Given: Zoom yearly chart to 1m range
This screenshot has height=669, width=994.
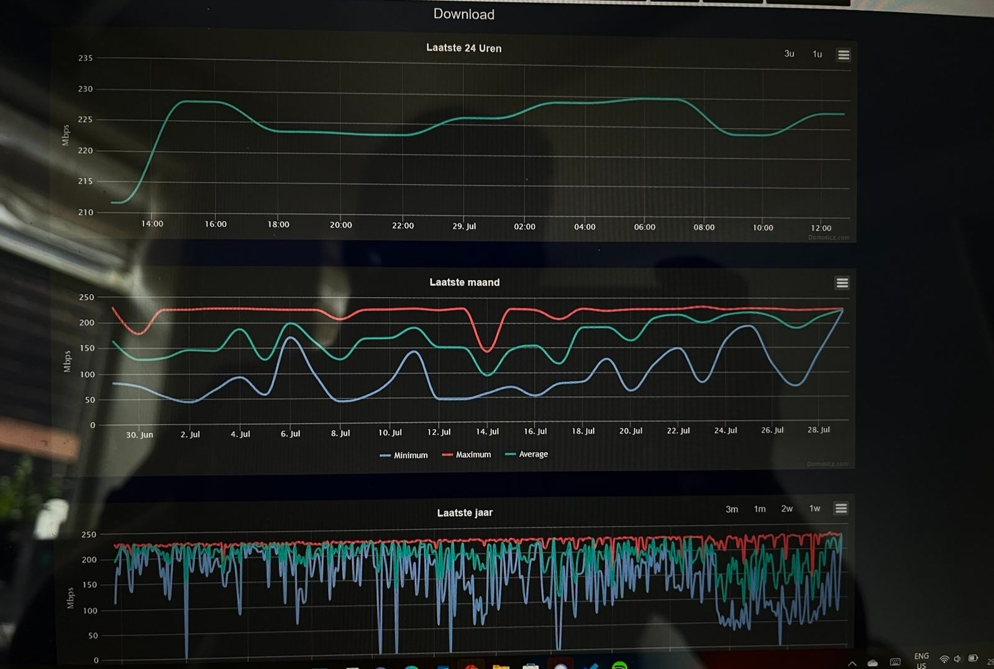Looking at the screenshot, I should [x=759, y=509].
